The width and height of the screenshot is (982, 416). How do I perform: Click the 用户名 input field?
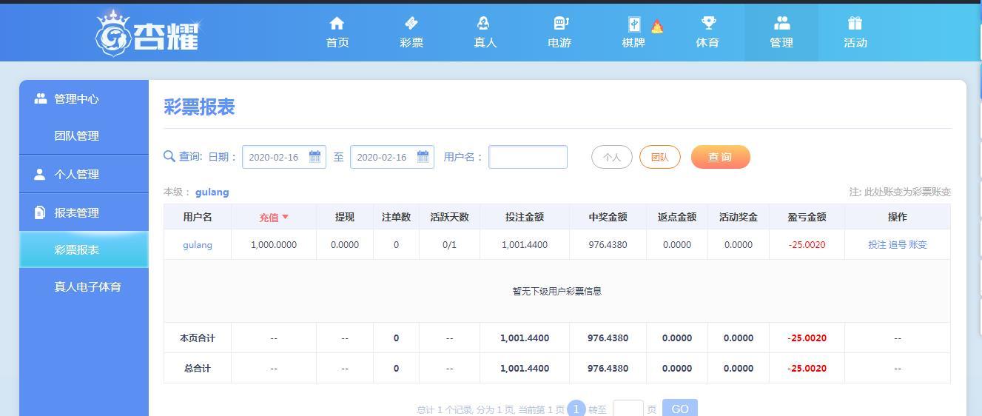click(x=528, y=157)
